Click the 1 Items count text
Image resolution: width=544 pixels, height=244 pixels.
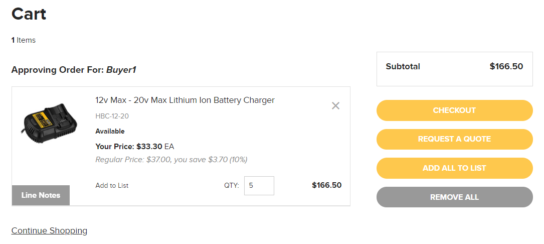click(x=23, y=40)
